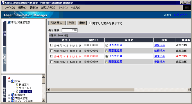The width and height of the screenshot is (192, 104).
Task: Open 障害連絡票 link for case 1000000004
Action: [115, 61]
